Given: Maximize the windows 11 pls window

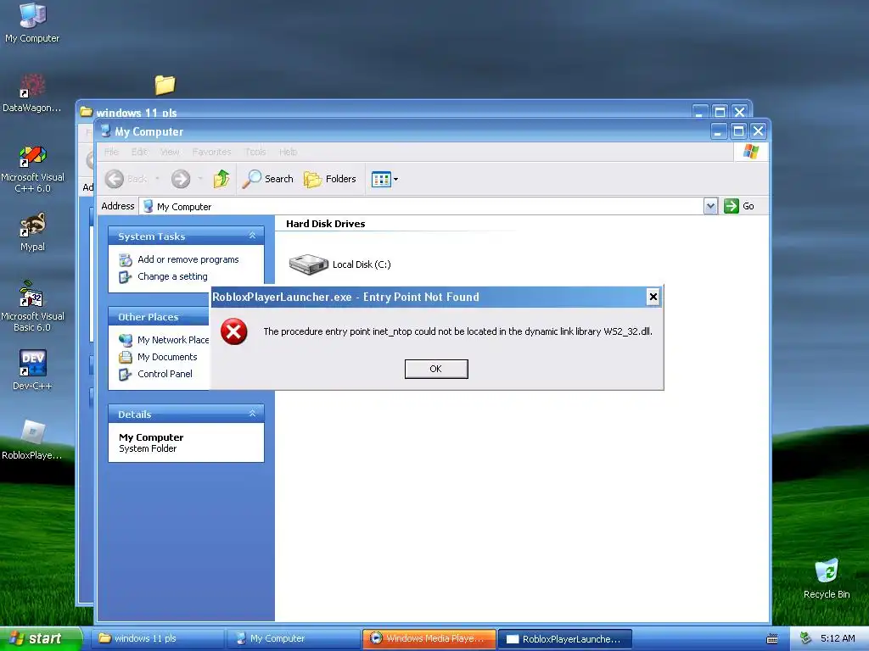Looking at the screenshot, I should [720, 112].
